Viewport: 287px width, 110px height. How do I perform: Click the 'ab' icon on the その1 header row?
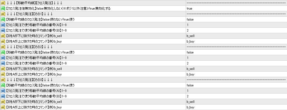tap(3, 14)
